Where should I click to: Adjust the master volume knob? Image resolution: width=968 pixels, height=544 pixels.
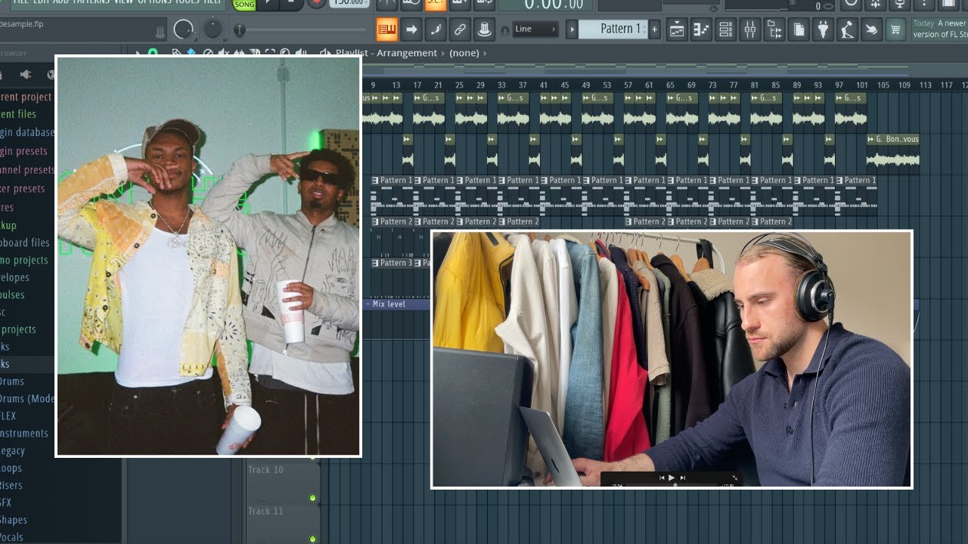click(x=184, y=29)
